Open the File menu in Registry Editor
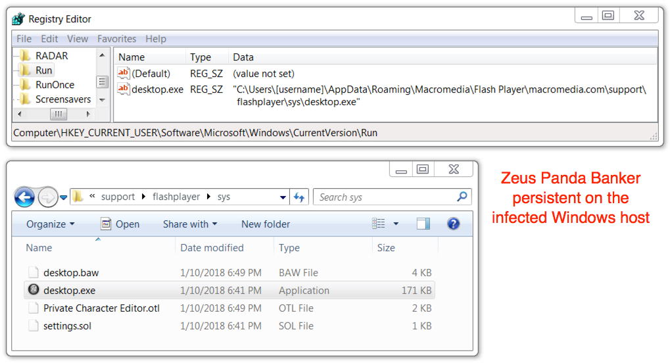The width and height of the screenshot is (670, 363). coord(24,39)
